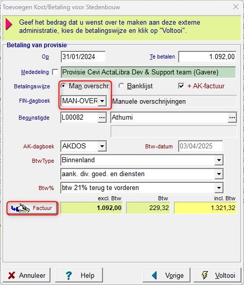Expand the BtwType Binnenland dropdown
244x285 pixels.
pyautogui.click(x=219, y=160)
